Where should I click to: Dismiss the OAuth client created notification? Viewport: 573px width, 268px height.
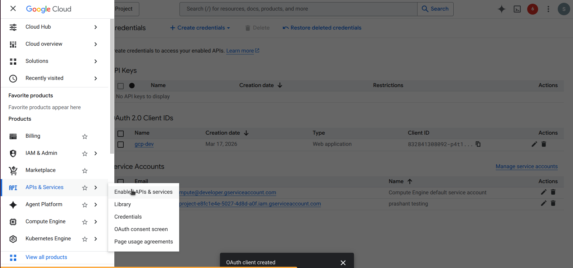point(343,263)
